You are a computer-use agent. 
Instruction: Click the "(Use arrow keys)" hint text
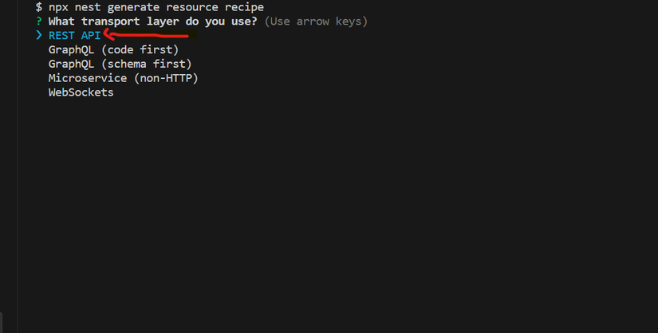[316, 22]
